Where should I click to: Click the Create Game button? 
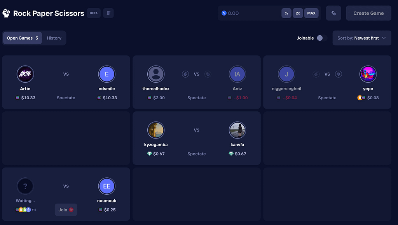click(x=368, y=13)
